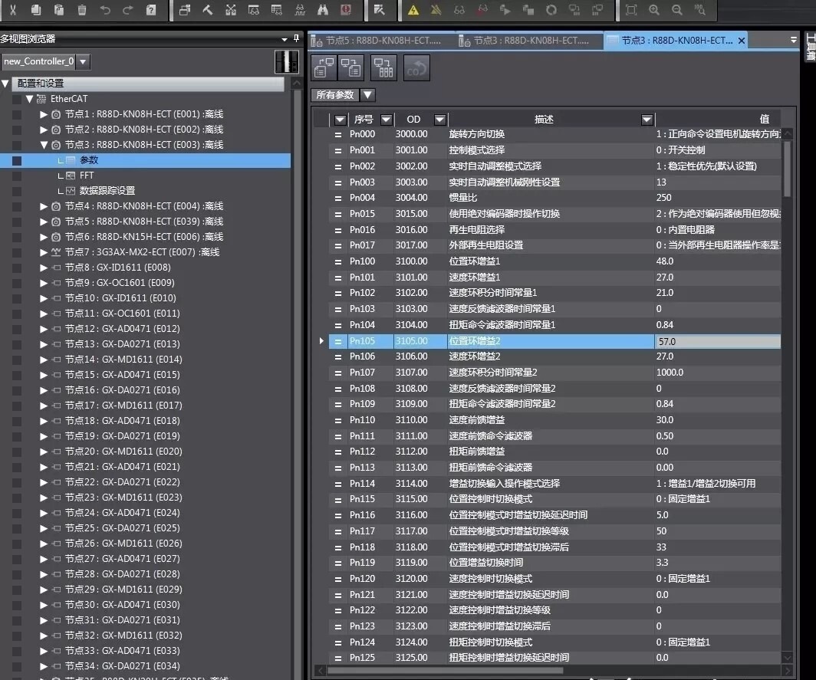Click the Build hammer icon
816x680 pixels.
[x=208, y=9]
